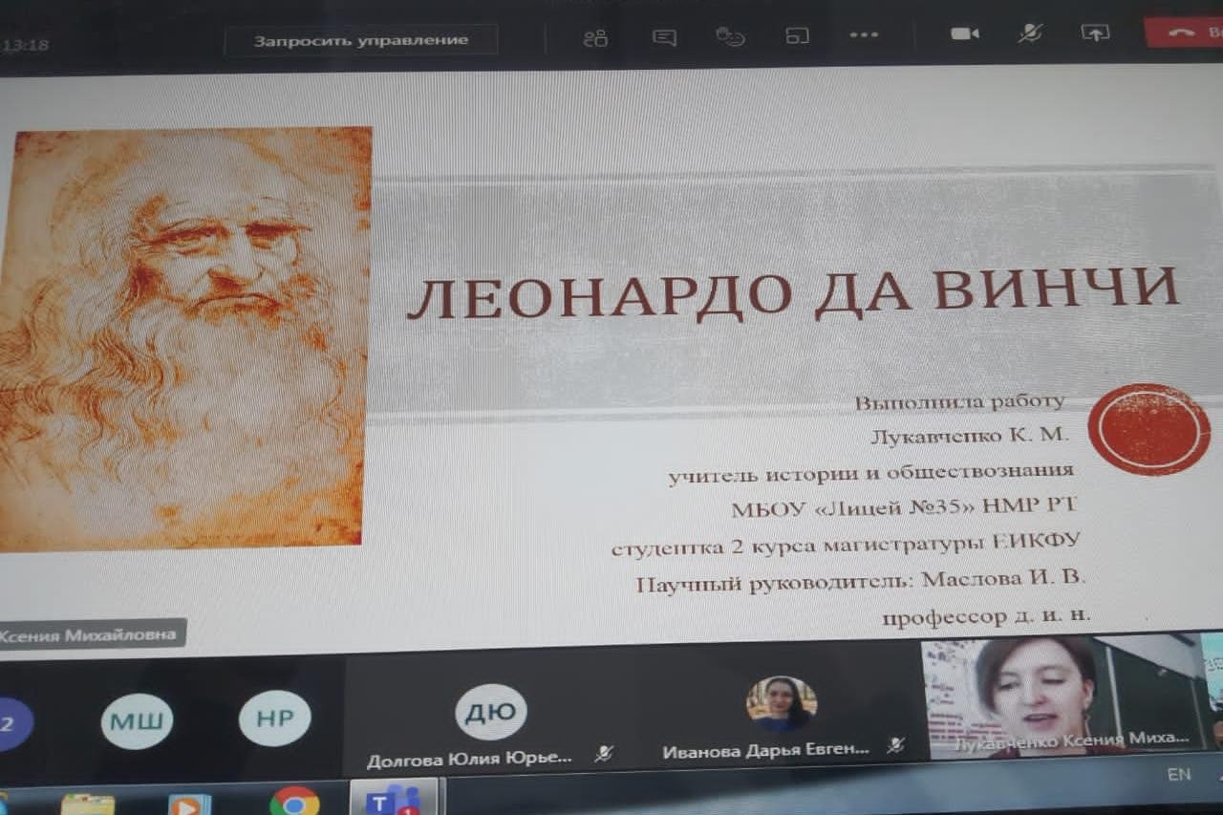Select Лукавченко Ксения's video tile
This screenshot has width=1223, height=815.
(x=1061, y=697)
